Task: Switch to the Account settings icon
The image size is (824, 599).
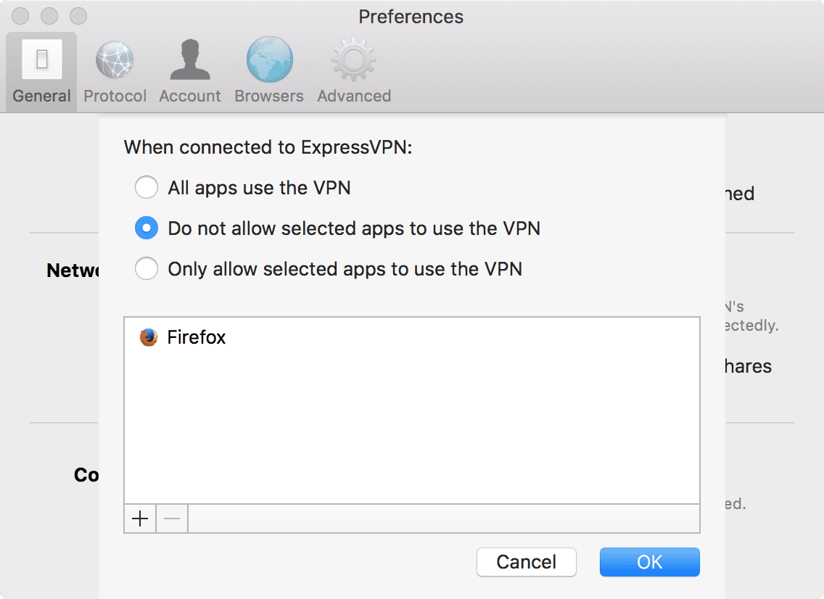Action: tap(189, 69)
